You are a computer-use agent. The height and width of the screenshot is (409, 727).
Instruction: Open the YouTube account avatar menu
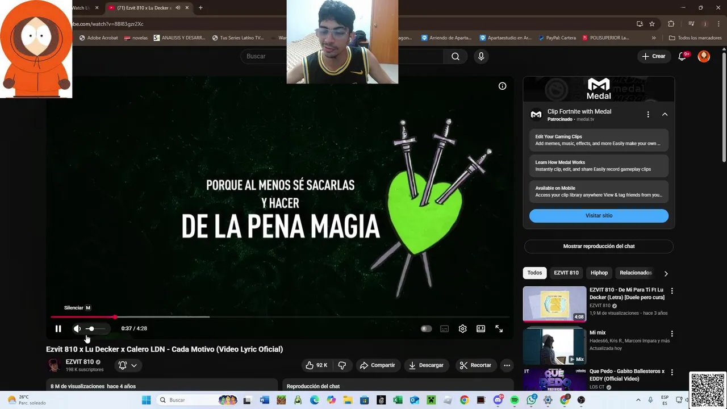[x=704, y=56]
